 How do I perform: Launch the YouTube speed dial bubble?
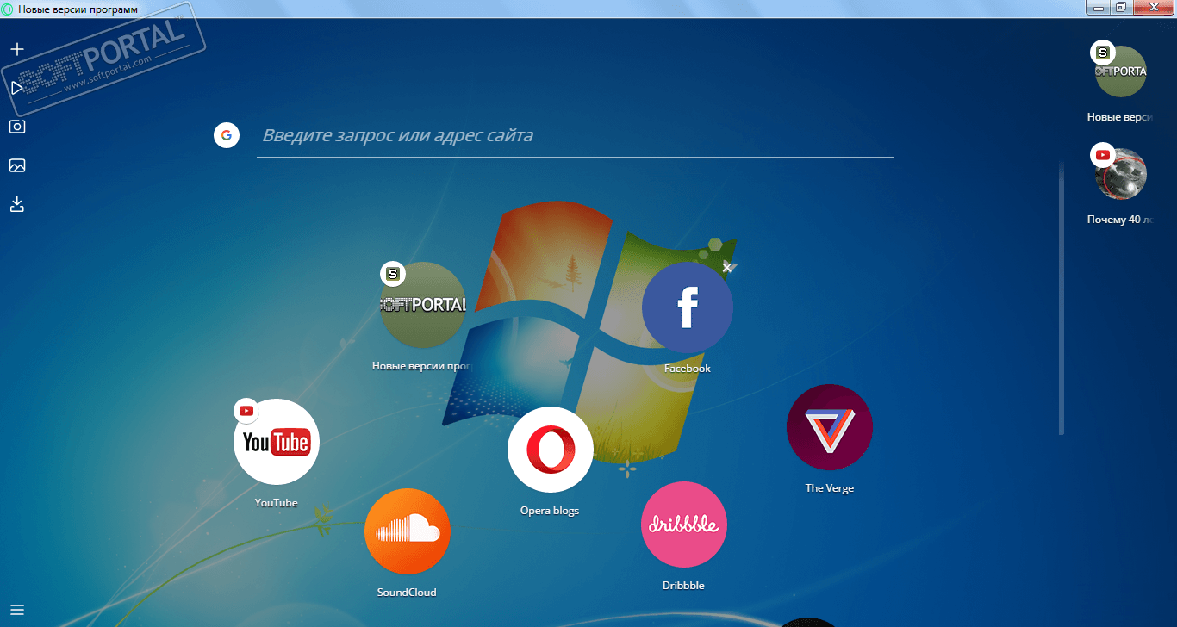point(277,442)
